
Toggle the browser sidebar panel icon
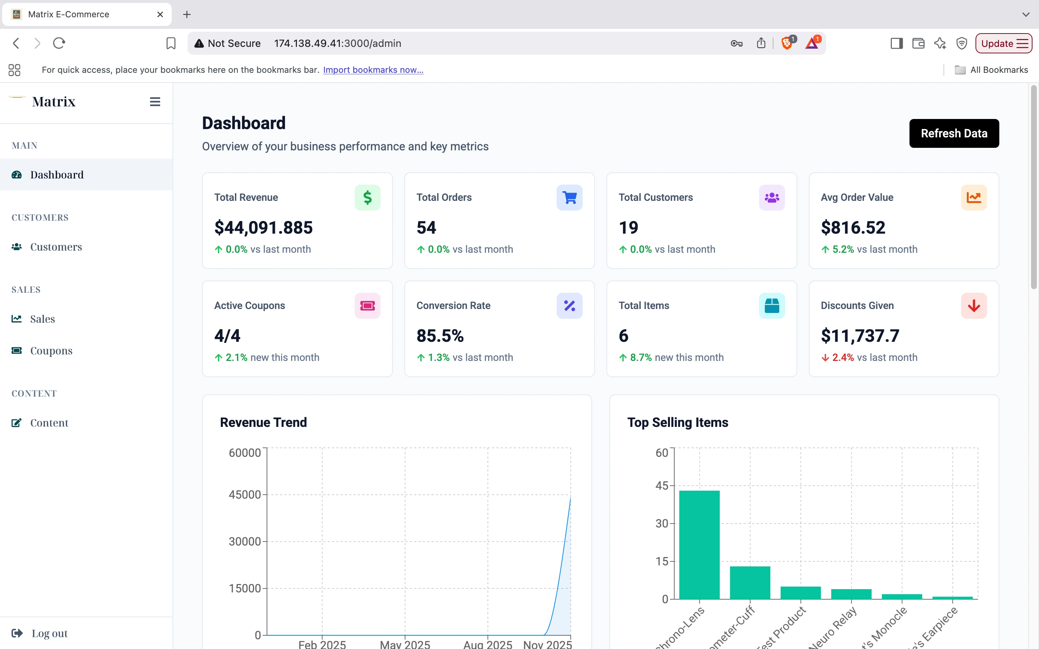point(896,43)
